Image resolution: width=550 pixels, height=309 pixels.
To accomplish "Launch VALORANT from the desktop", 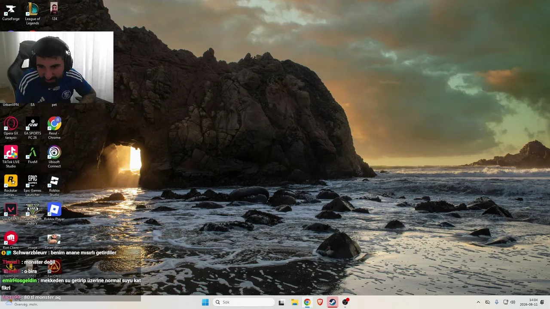I will (11, 212).
